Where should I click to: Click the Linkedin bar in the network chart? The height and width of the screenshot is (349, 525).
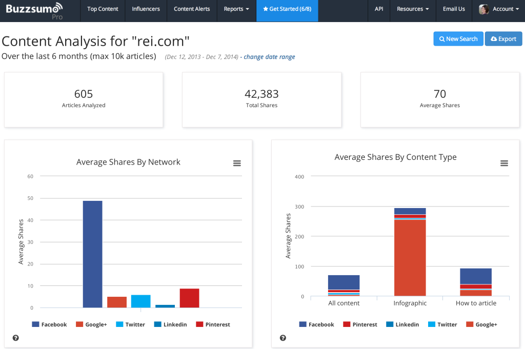click(x=165, y=306)
